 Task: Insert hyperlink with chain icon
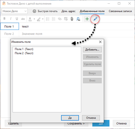(x=60, y=19)
